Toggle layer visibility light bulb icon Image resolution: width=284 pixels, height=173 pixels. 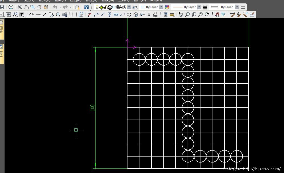tap(97, 7)
